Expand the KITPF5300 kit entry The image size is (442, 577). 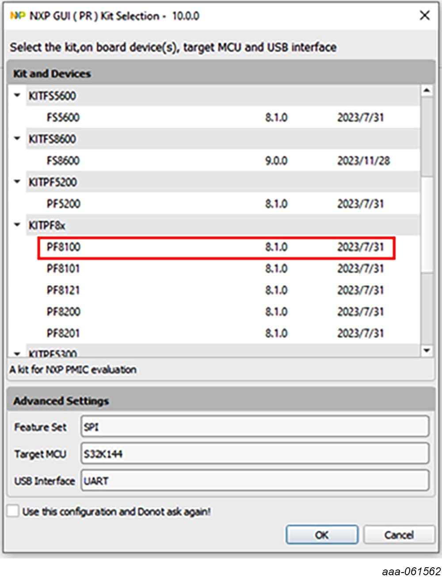[16, 353]
